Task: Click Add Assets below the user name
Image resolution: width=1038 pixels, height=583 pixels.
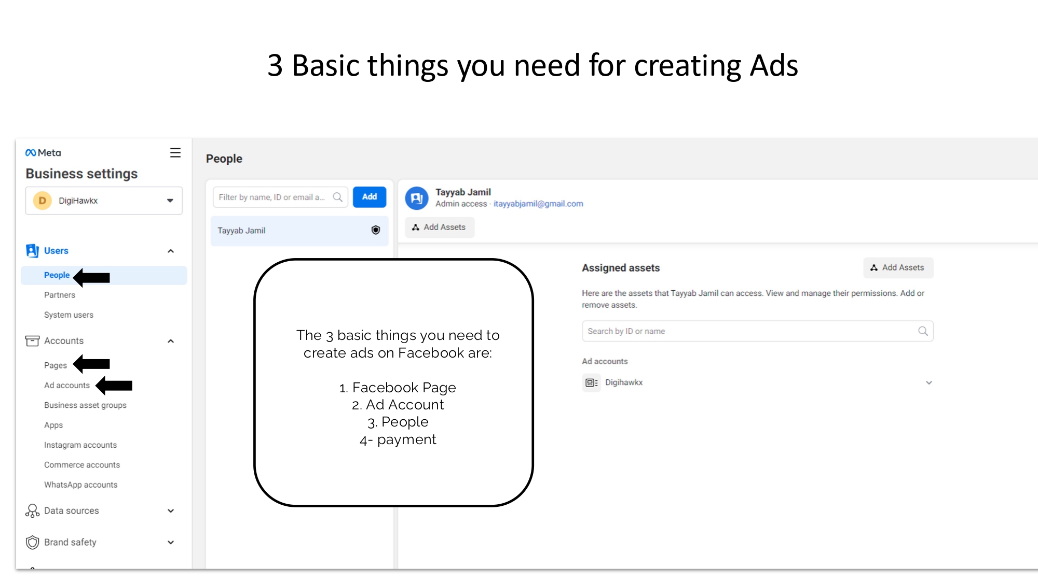Action: pyautogui.click(x=440, y=227)
